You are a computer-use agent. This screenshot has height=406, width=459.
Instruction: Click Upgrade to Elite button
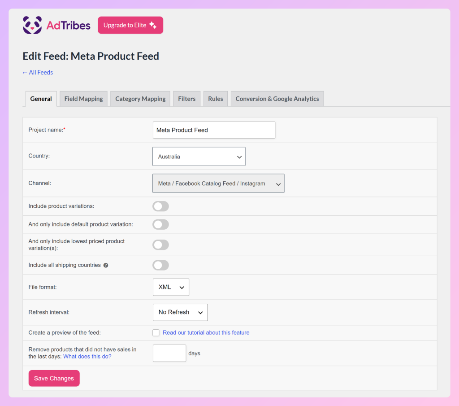point(130,25)
